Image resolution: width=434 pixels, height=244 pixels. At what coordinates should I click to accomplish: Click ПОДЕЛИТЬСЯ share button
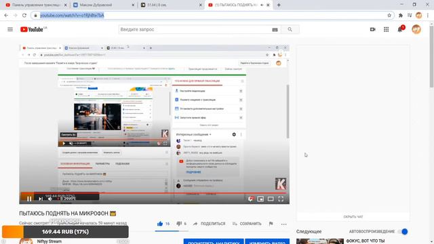[x=210, y=224]
